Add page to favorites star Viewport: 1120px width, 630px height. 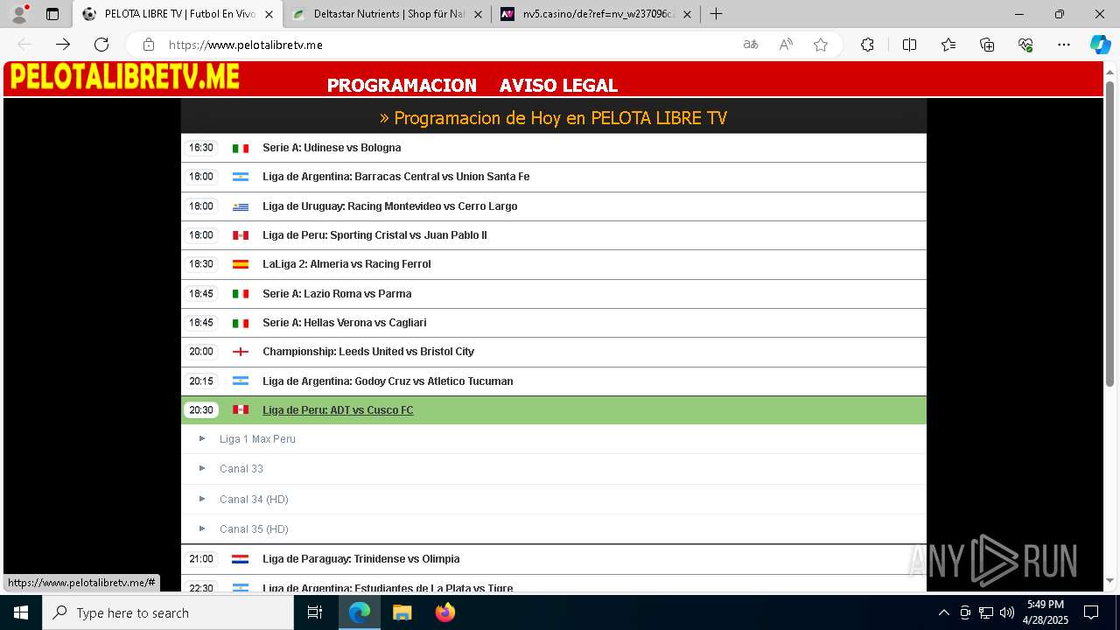(x=821, y=45)
